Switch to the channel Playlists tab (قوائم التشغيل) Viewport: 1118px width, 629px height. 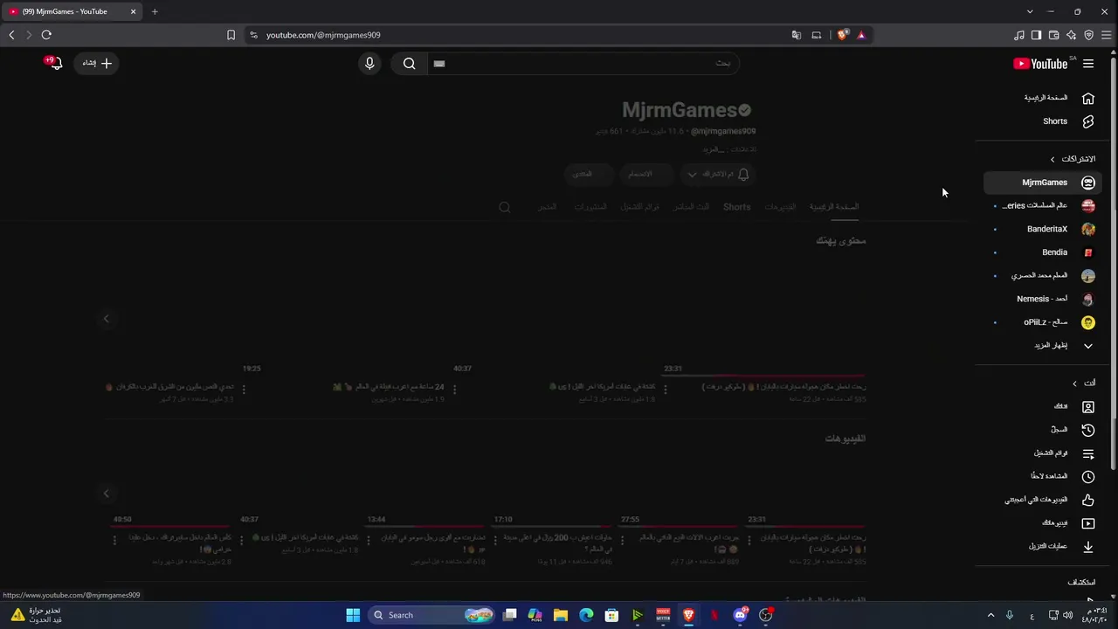coord(639,207)
